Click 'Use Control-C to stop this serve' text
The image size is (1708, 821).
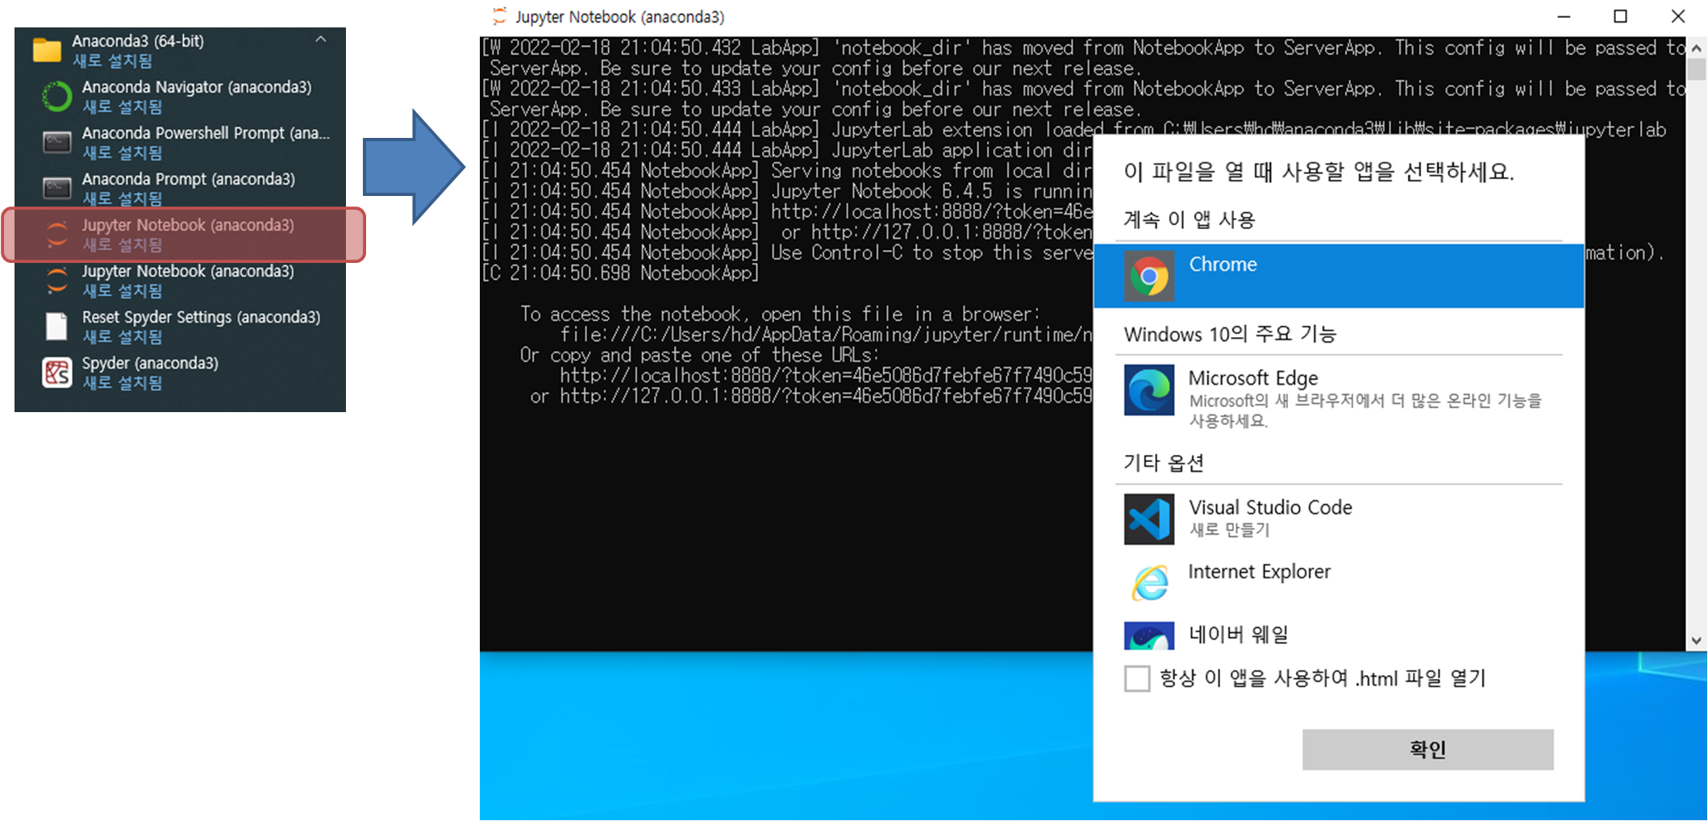tap(931, 252)
